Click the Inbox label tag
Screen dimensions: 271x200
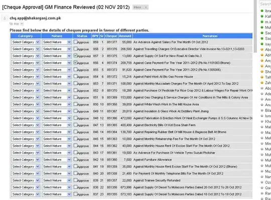tap(138, 7)
